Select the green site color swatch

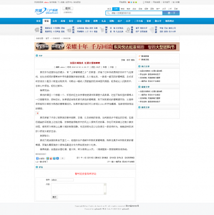click(136, 2)
